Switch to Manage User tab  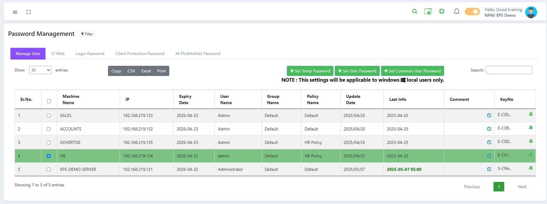[28, 54]
